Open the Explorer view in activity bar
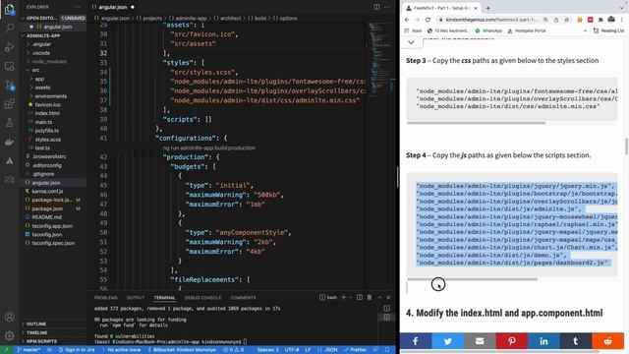 (9, 9)
